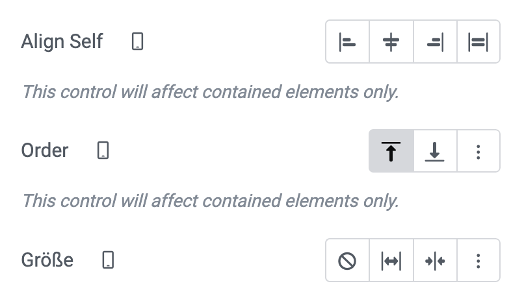Open responsive device switcher beside Größe
The height and width of the screenshot is (301, 524).
click(x=109, y=259)
